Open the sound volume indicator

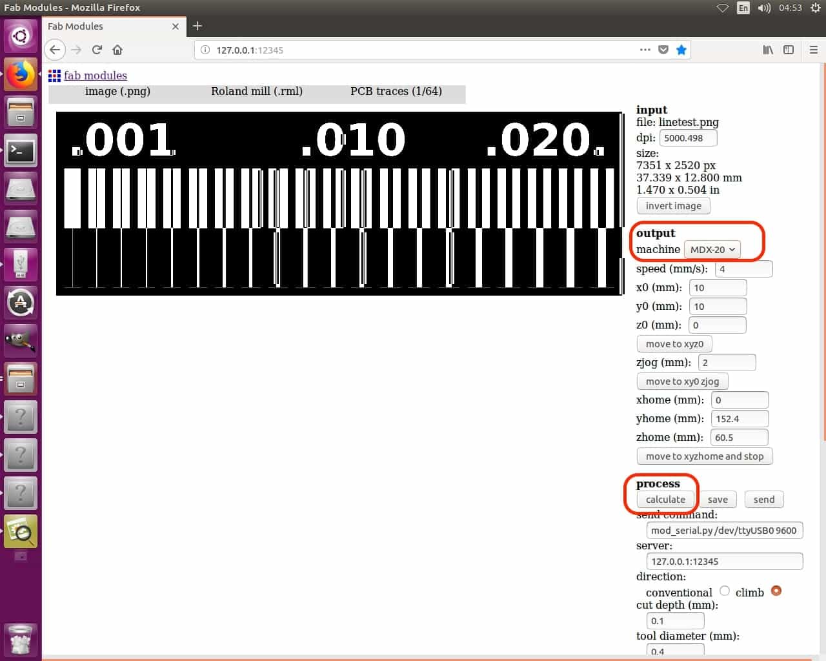pos(764,8)
